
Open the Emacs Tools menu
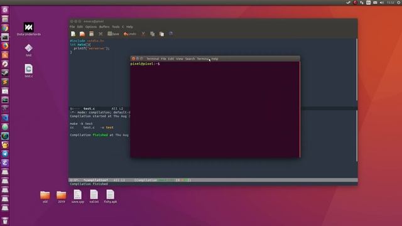[116, 26]
